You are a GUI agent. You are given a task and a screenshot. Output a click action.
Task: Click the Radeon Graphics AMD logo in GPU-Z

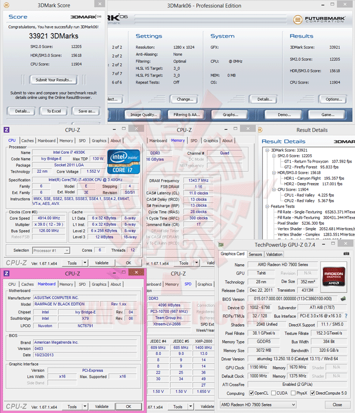click(x=334, y=276)
